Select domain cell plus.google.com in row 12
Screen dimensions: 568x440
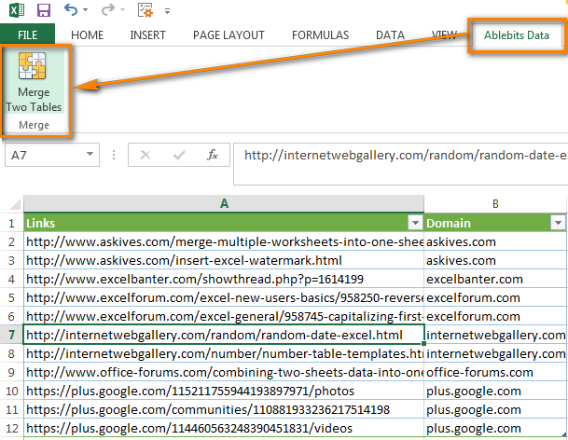click(x=495, y=428)
